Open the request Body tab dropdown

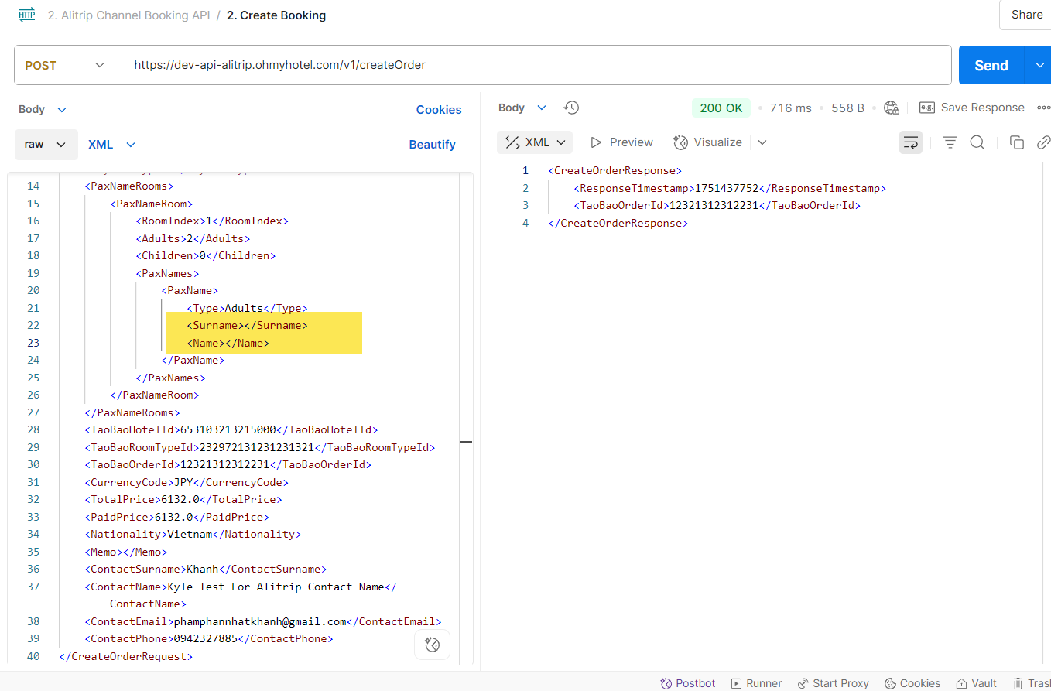(x=43, y=110)
